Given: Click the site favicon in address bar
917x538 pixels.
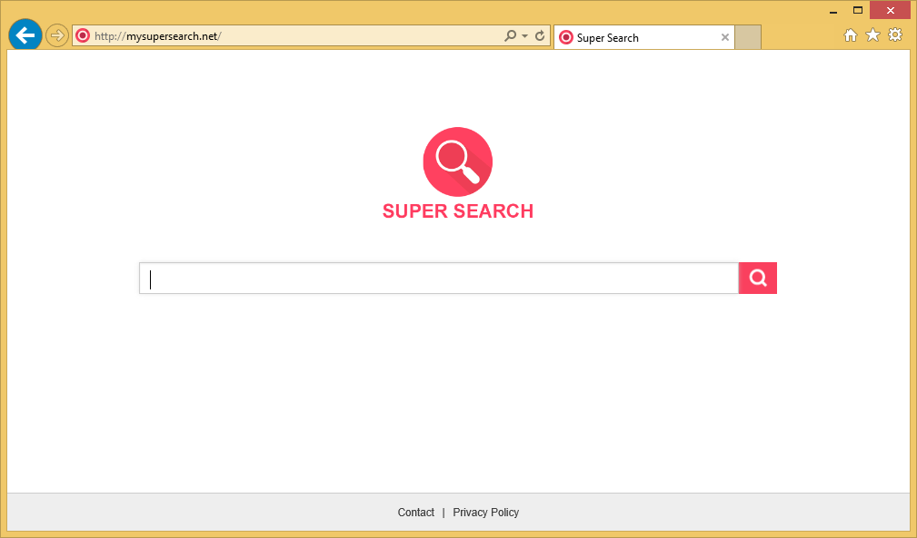Looking at the screenshot, I should (x=83, y=36).
